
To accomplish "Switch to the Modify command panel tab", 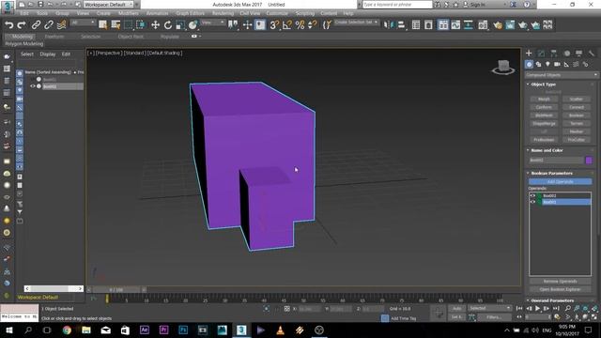I will tap(541, 54).
